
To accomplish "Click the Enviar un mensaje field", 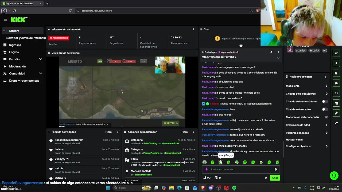I will 241,169.
